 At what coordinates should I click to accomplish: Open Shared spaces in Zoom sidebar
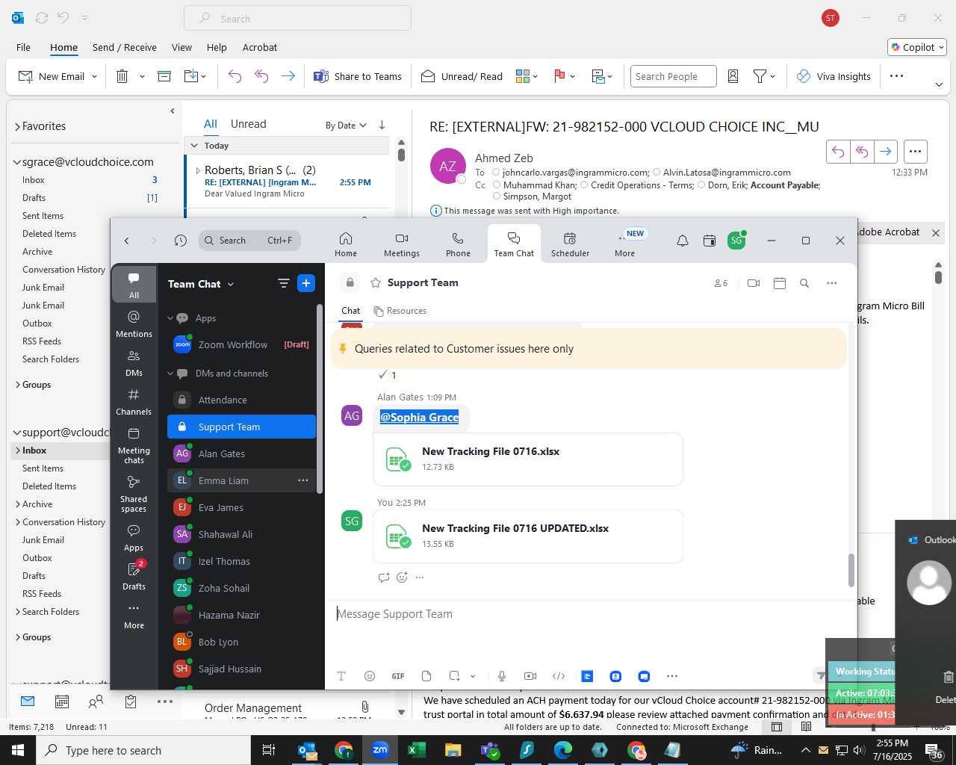(134, 494)
